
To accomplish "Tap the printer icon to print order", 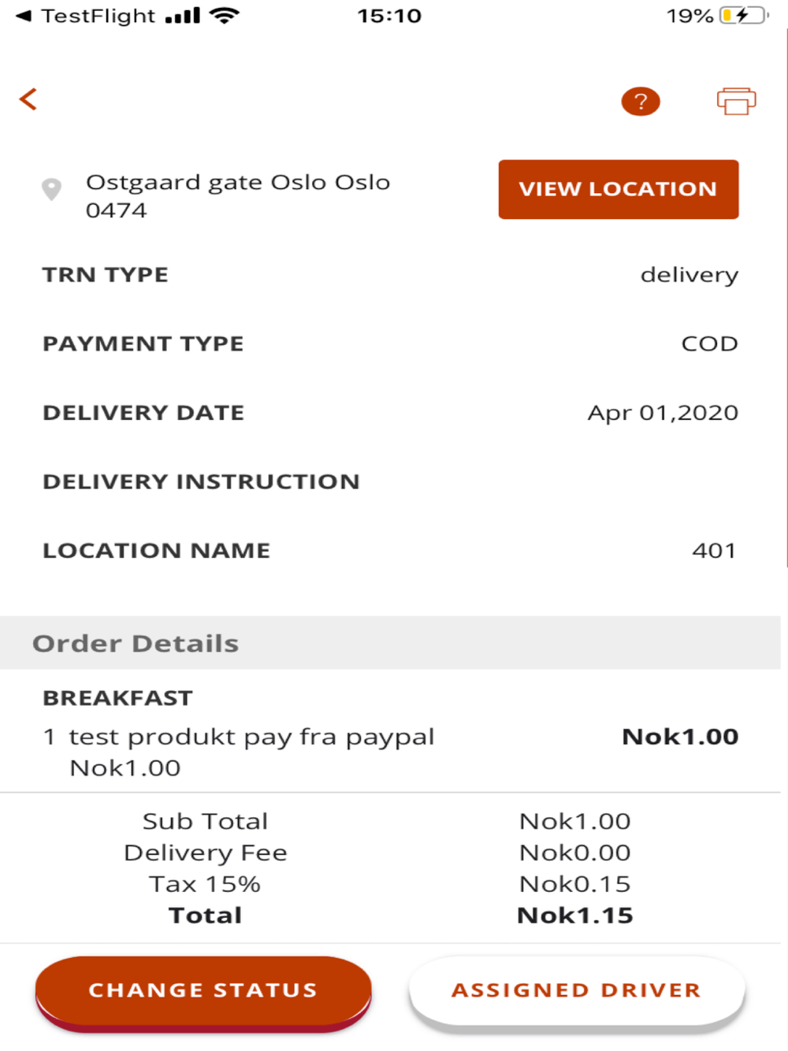I will (736, 101).
